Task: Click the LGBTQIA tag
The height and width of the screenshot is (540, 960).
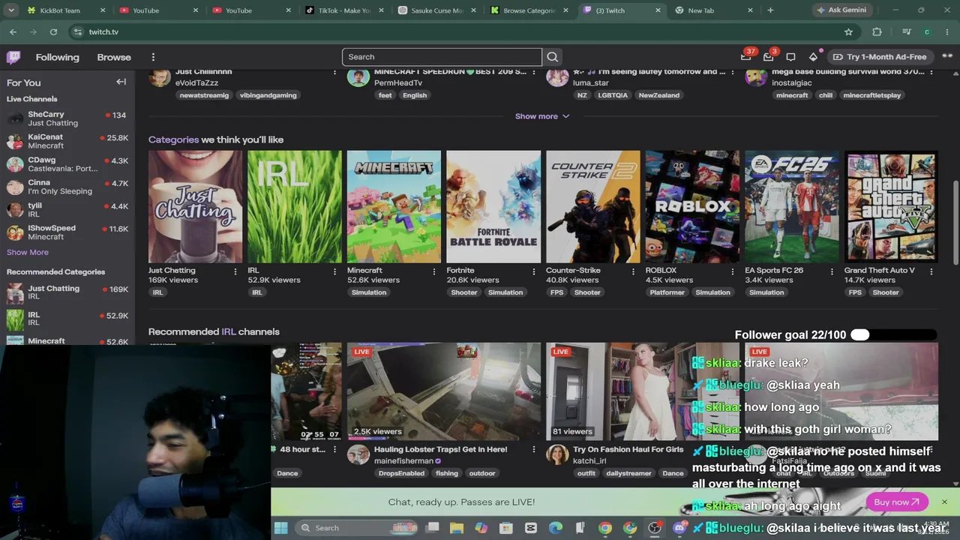Action: (x=613, y=95)
